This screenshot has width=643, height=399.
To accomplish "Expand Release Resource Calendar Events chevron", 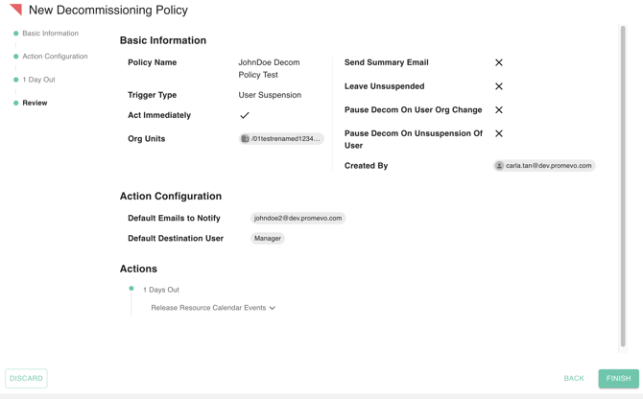I will 273,308.
